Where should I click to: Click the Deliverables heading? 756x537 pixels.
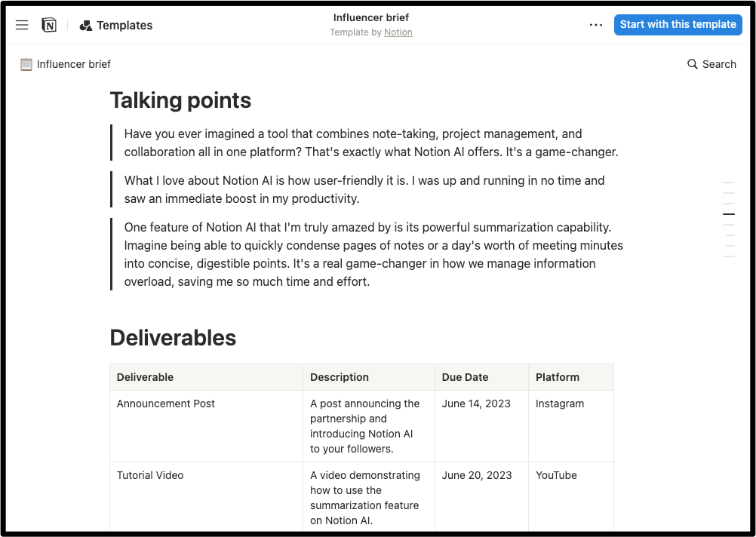(173, 338)
